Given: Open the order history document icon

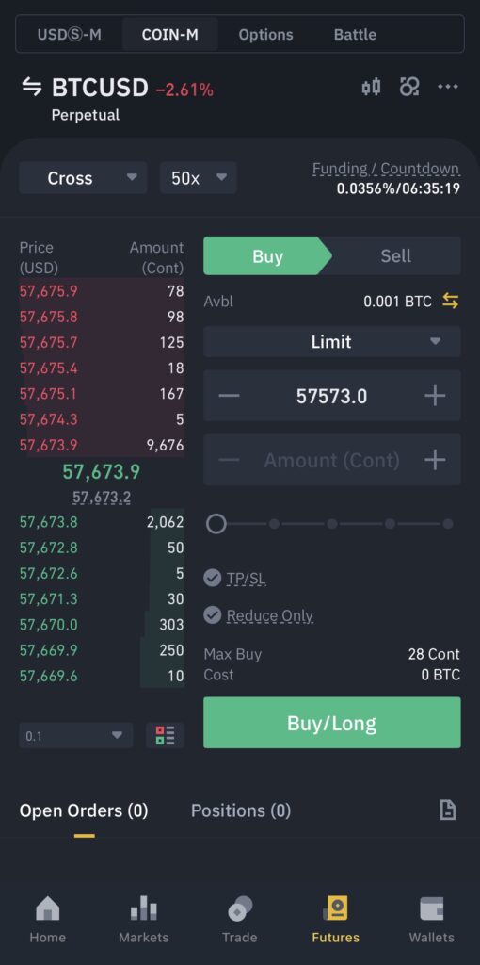Looking at the screenshot, I should pyautogui.click(x=448, y=810).
